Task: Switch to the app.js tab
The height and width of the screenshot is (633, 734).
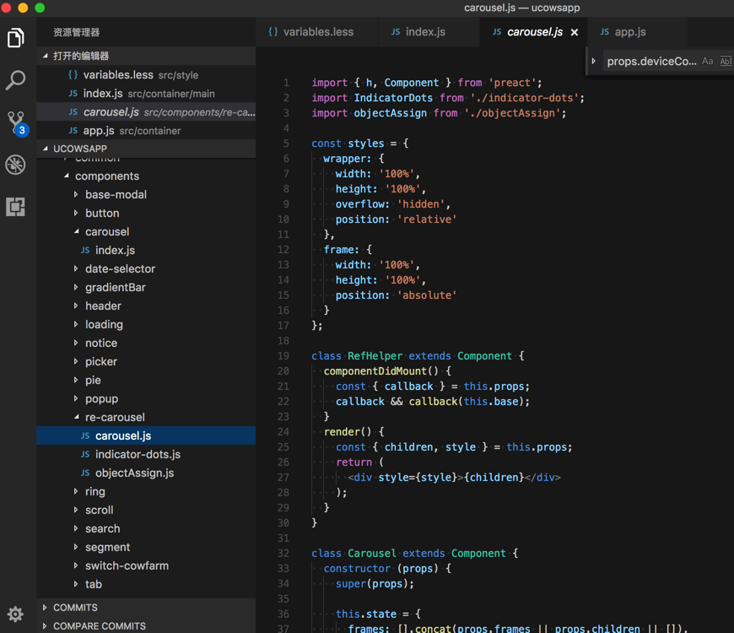Action: [x=623, y=32]
